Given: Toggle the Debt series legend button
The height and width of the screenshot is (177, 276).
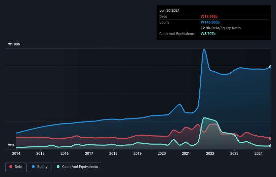Looking at the screenshot, I should pyautogui.click(x=16, y=167).
